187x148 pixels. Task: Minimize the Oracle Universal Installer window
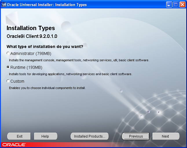169,5
